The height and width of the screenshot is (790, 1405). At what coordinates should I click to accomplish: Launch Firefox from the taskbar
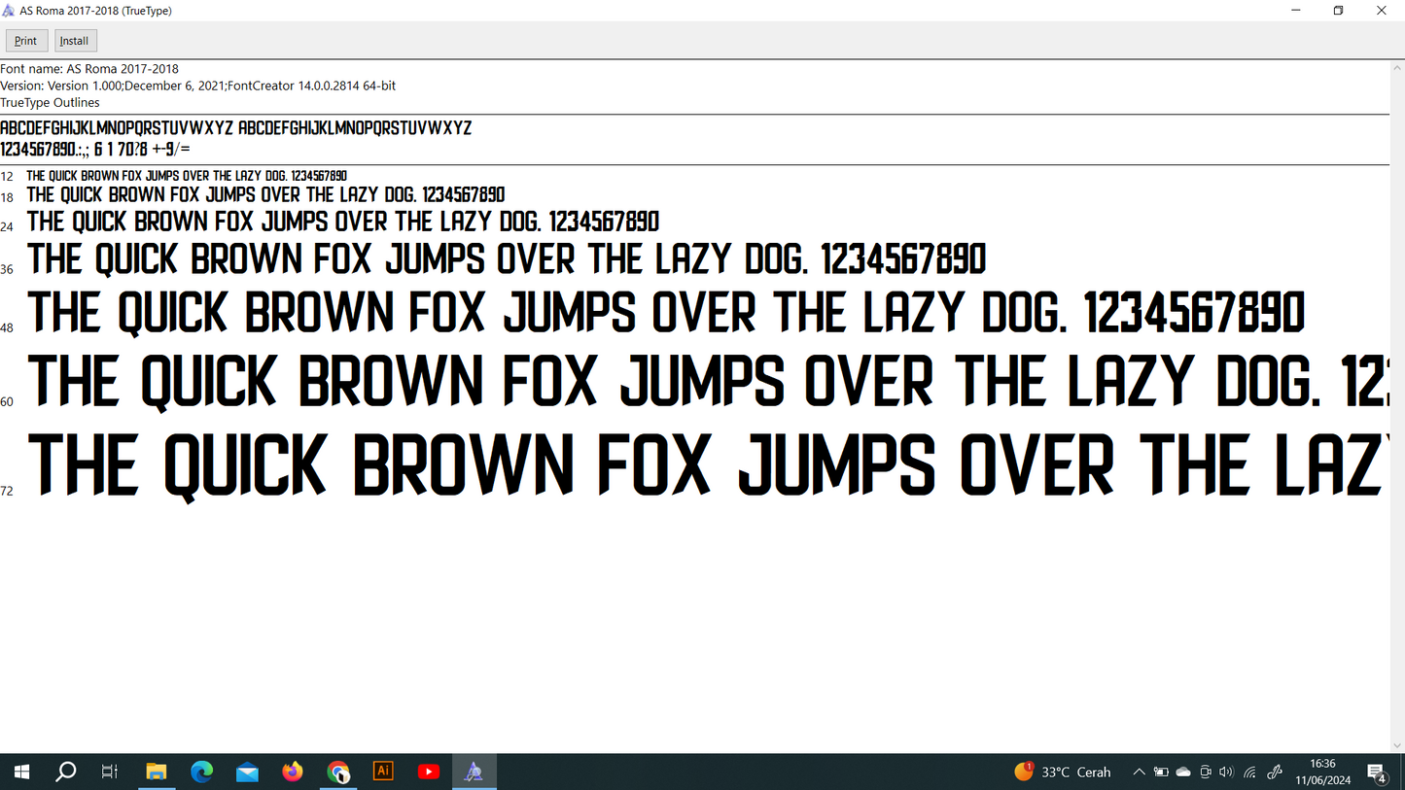point(293,772)
